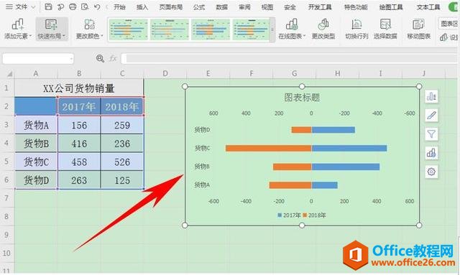Click the chart style brush side button
This screenshot has width=460, height=275.
431,115
